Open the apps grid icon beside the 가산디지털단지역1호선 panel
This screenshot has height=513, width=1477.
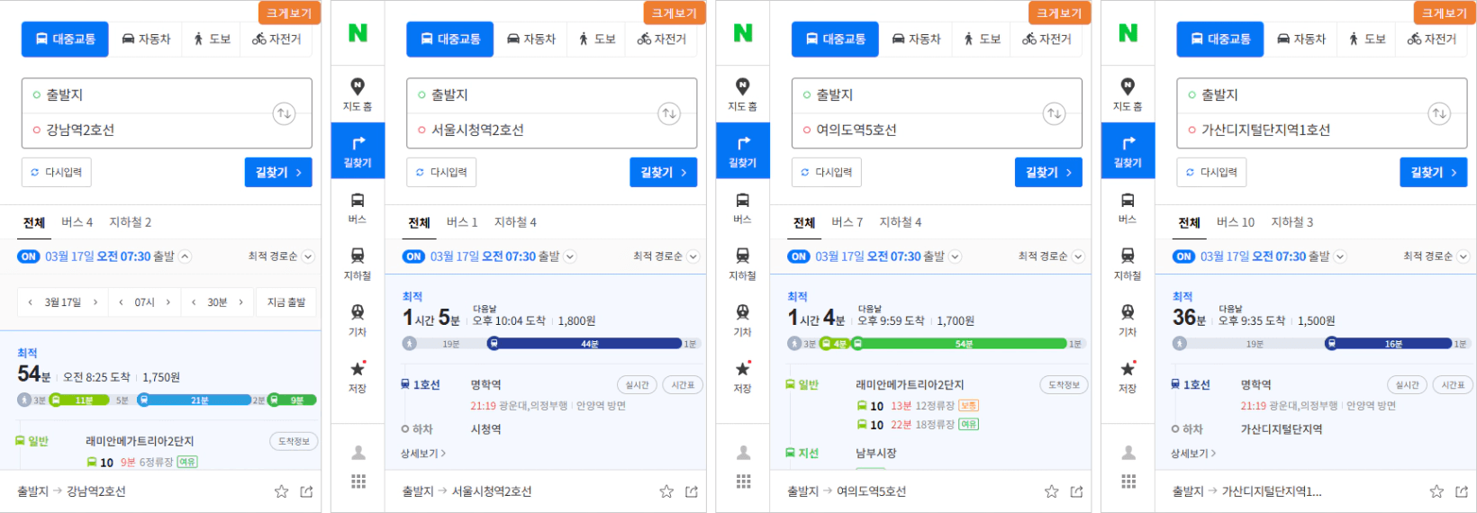[x=1128, y=481]
